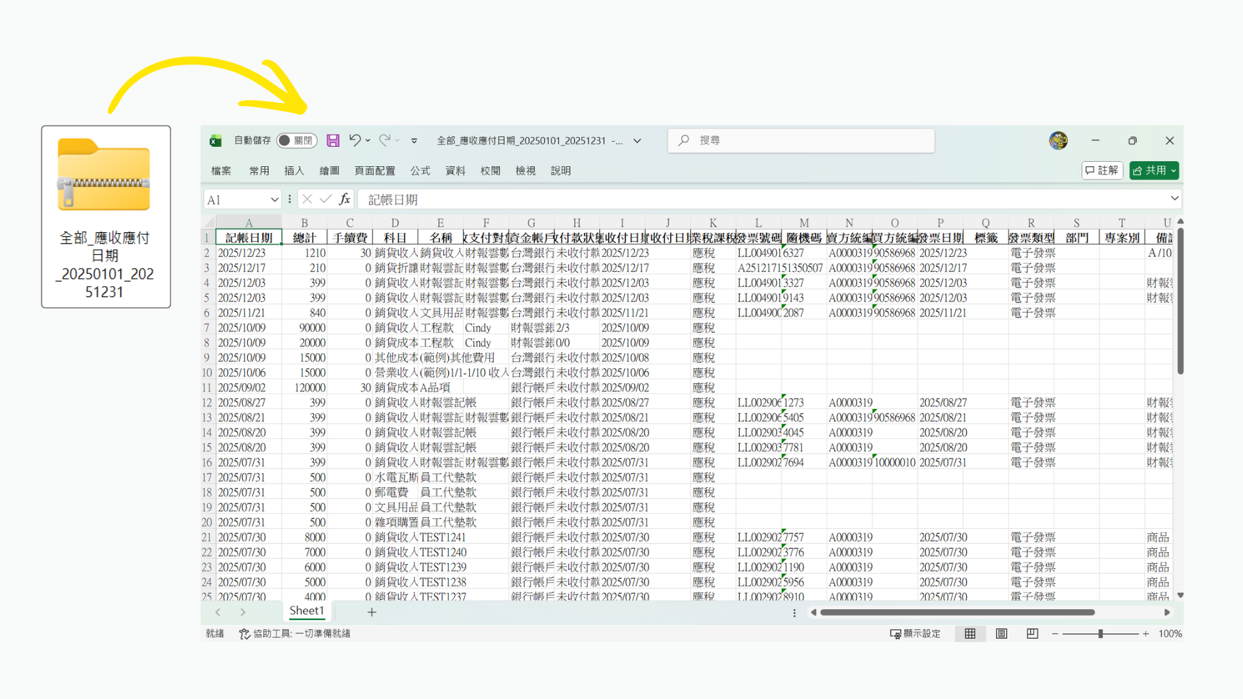
Task: Expand the formula bar chevron
Action: [x=1174, y=198]
